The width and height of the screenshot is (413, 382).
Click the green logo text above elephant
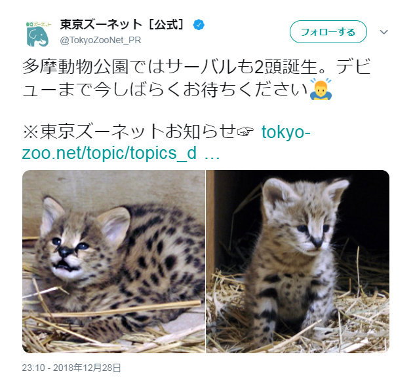[x=39, y=24]
